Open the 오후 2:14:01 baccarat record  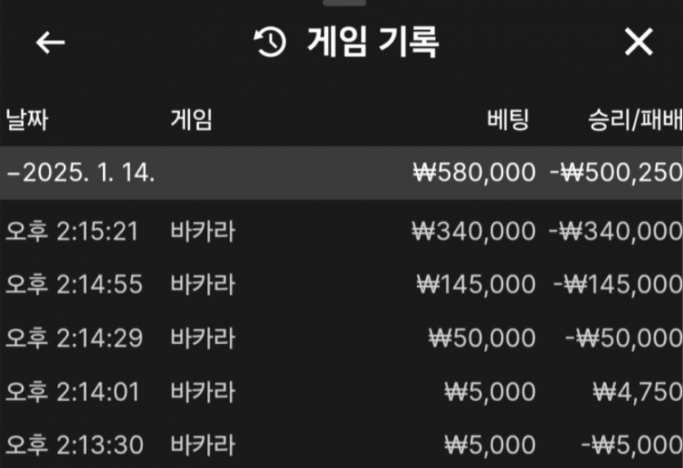point(342,391)
